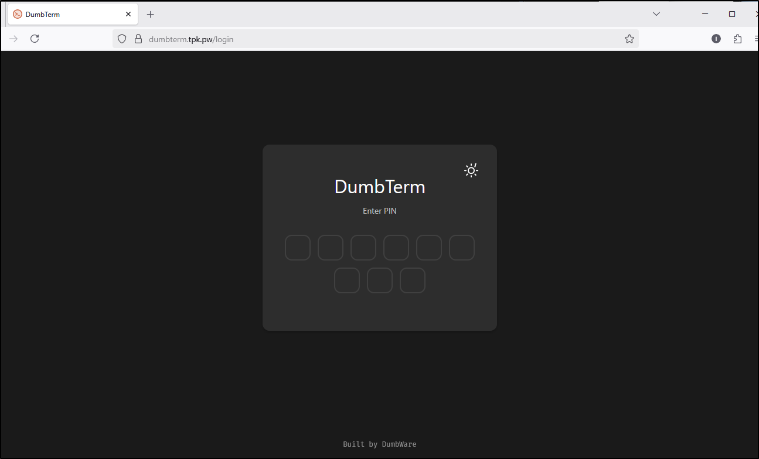Focus the third PIN digit box

pyautogui.click(x=363, y=248)
